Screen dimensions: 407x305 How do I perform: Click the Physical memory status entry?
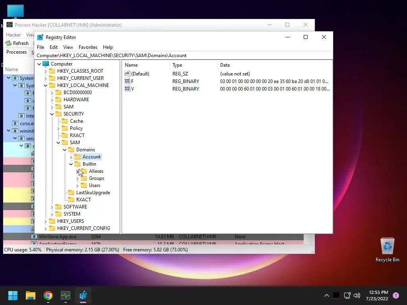pyautogui.click(x=83, y=250)
